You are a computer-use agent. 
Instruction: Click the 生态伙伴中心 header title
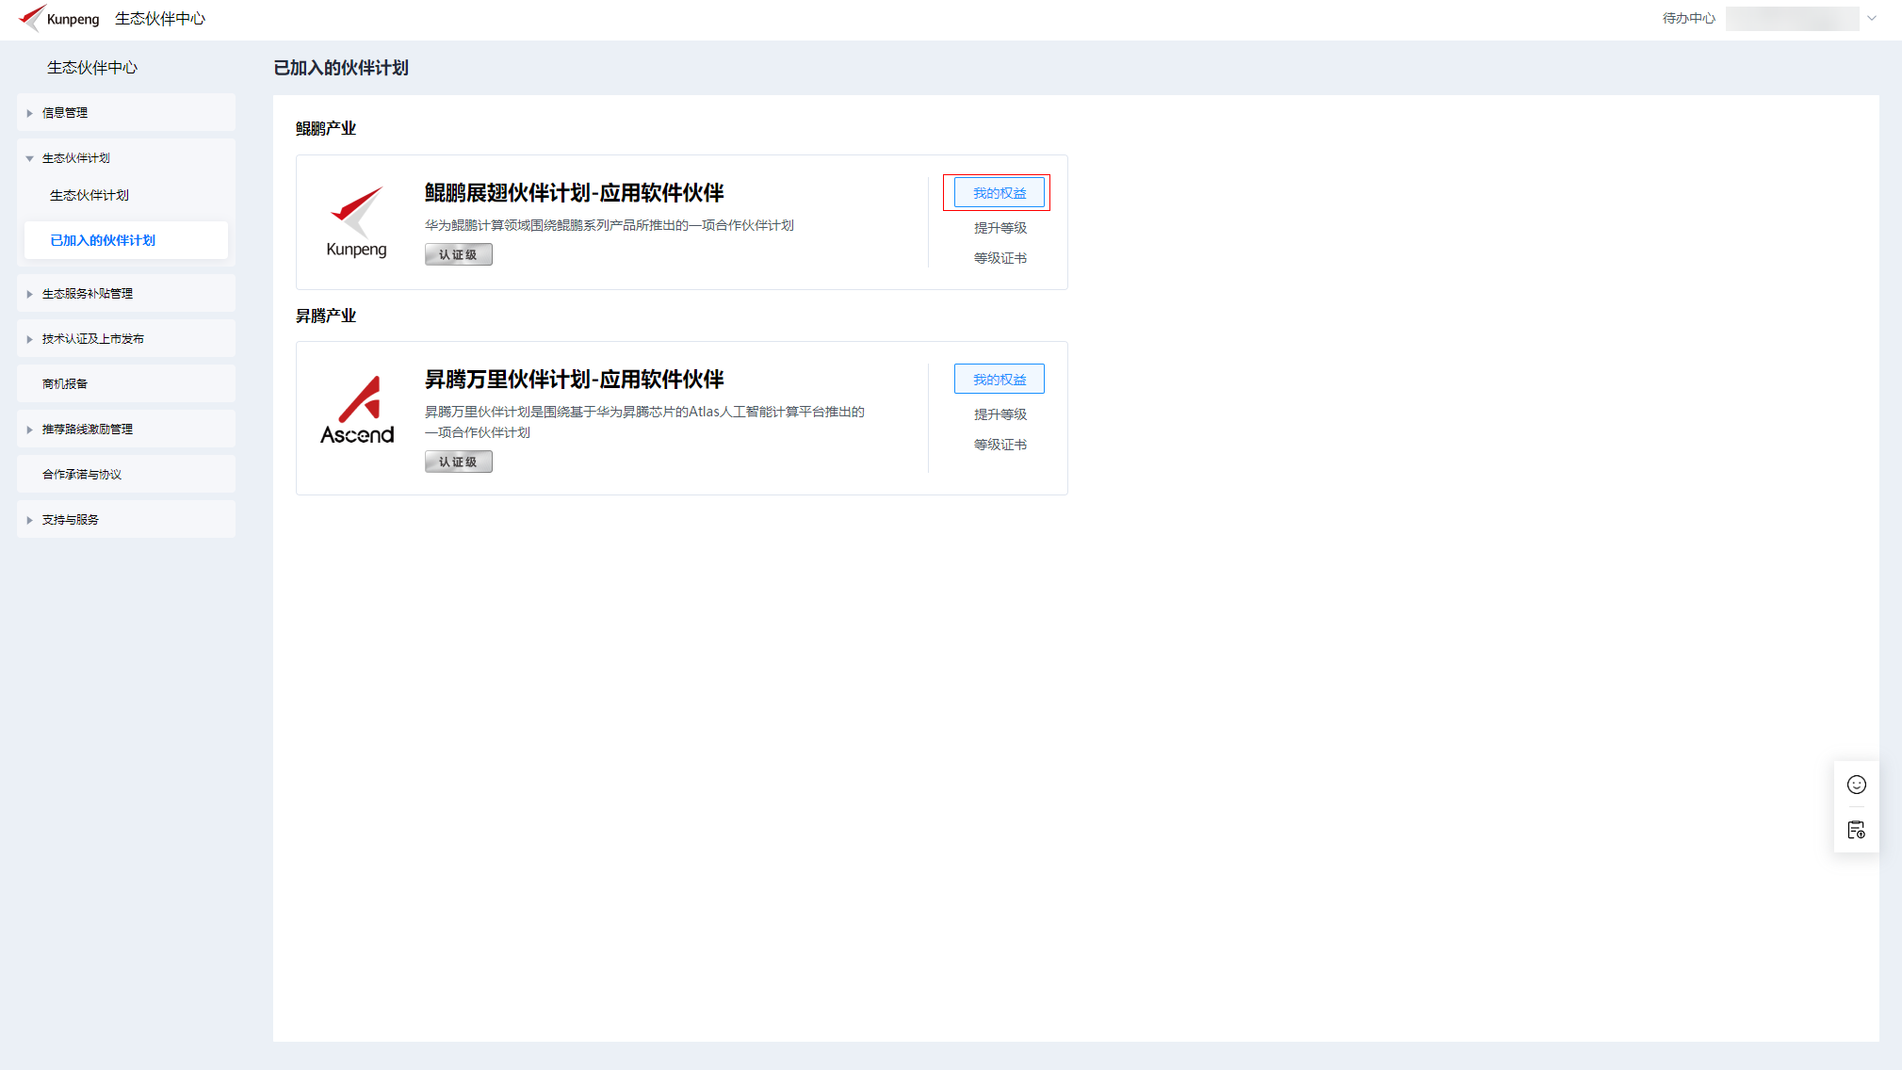(x=159, y=18)
